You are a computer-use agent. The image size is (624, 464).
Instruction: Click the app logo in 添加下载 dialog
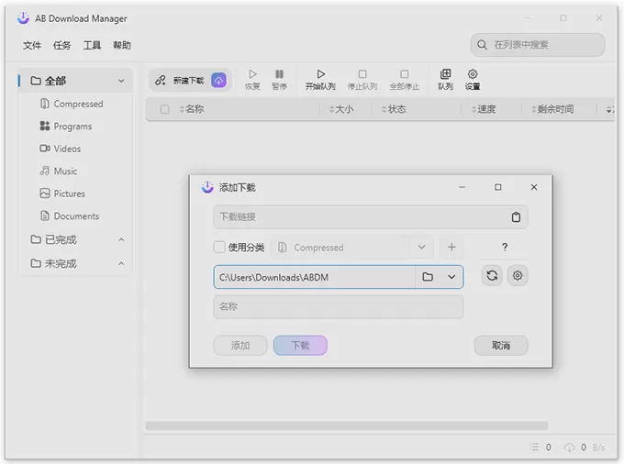click(207, 187)
